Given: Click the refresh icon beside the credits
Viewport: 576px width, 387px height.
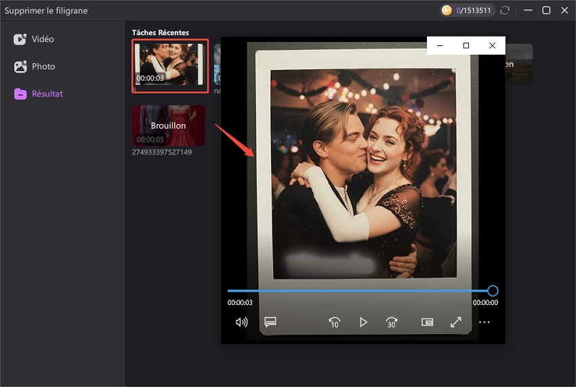Looking at the screenshot, I should 504,11.
